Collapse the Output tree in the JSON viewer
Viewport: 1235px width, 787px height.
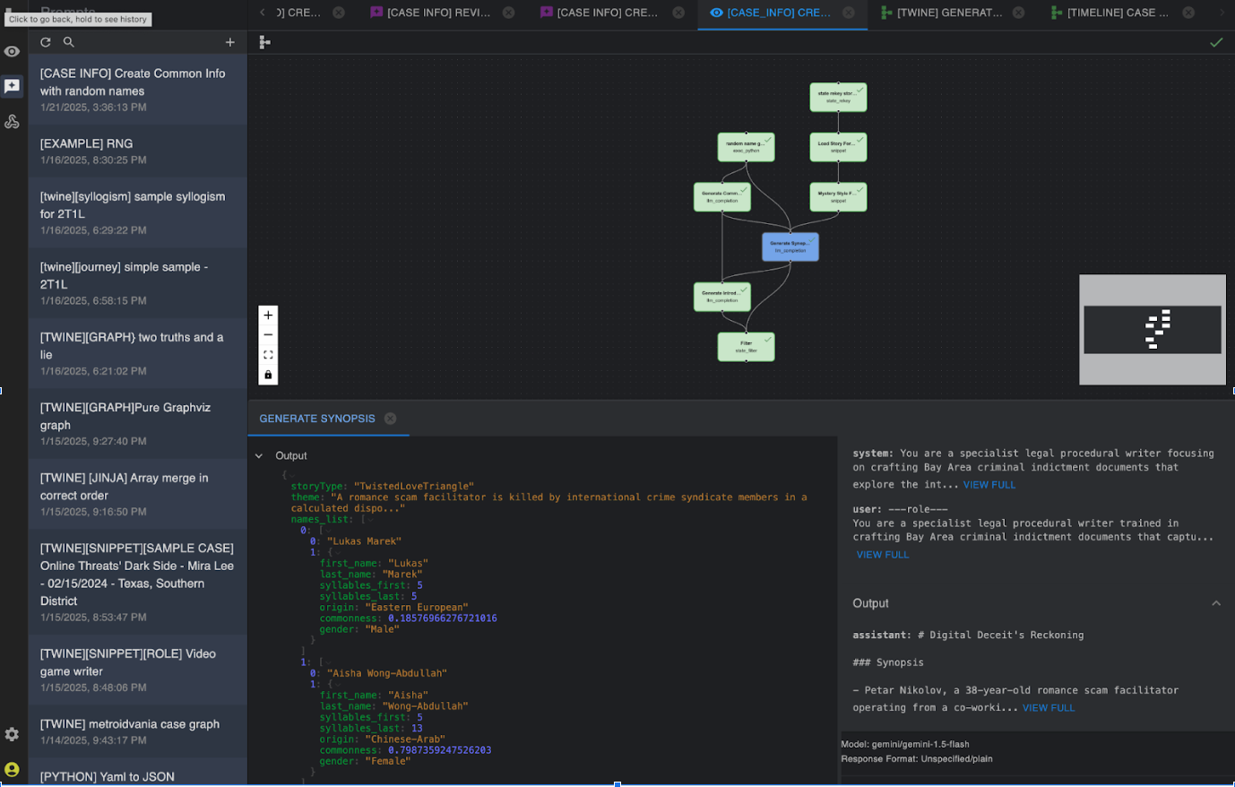[259, 455]
